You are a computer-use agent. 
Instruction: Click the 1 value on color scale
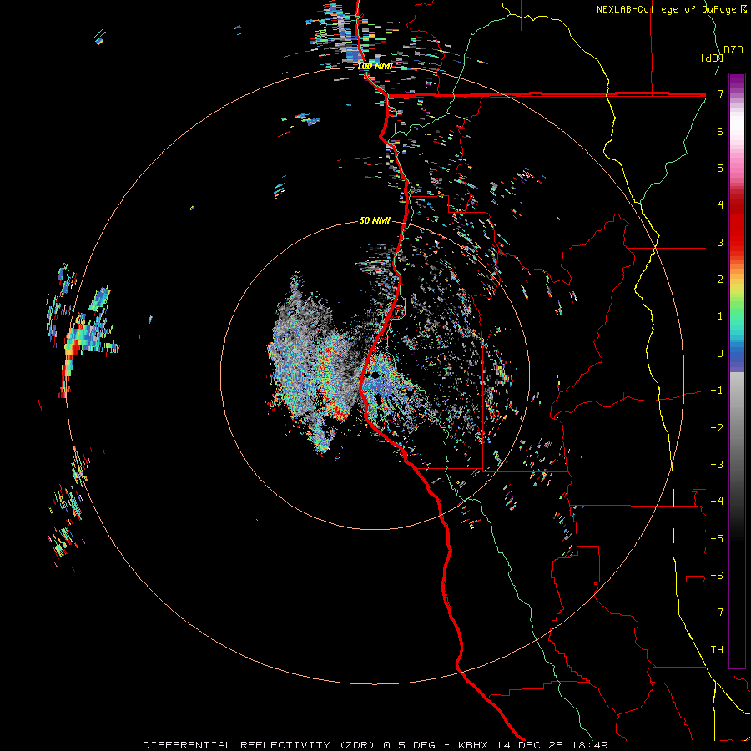pos(720,316)
